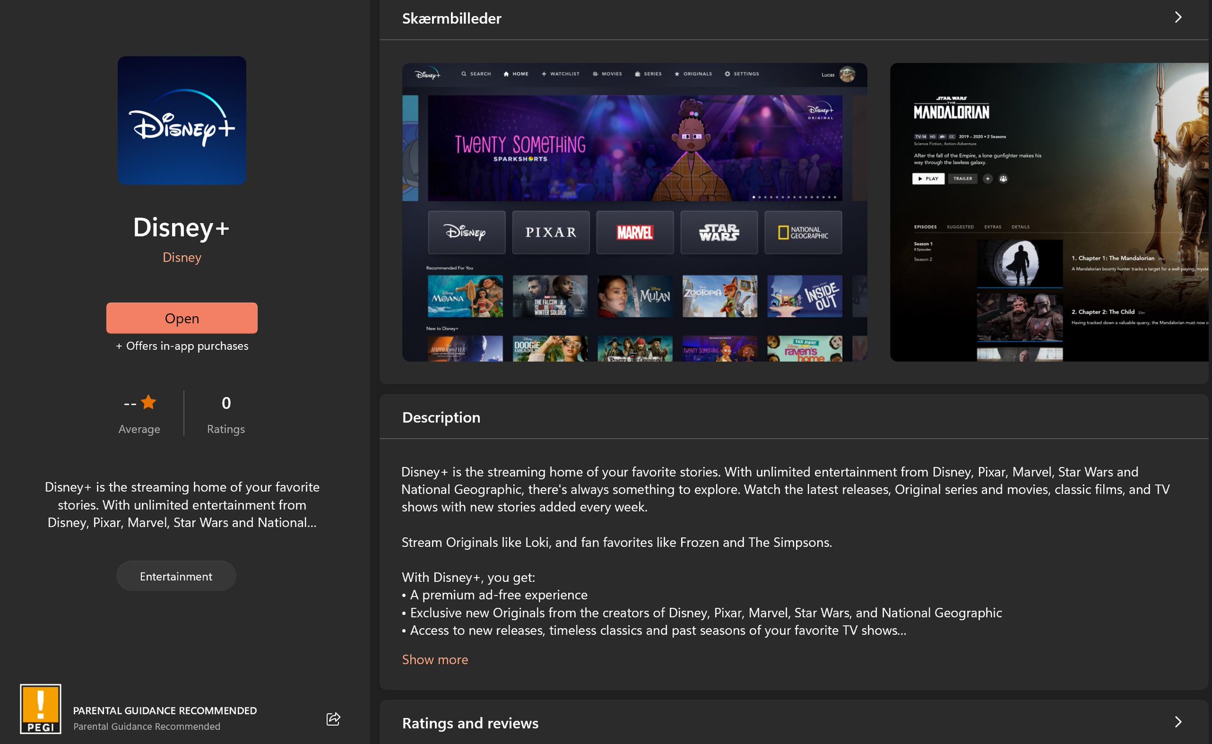The image size is (1212, 744).
Task: Click the short app description text
Action: 182,505
